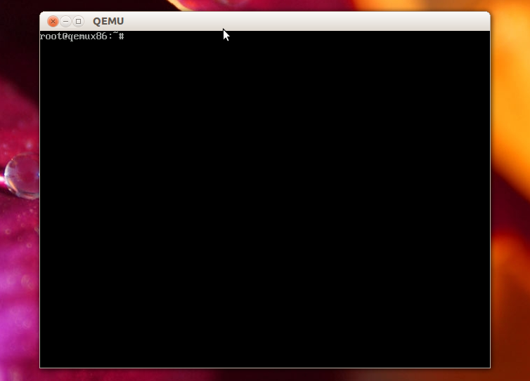Click the bottom-left corner of the QEMU window
530x381 pixels.
pyautogui.click(x=40, y=367)
